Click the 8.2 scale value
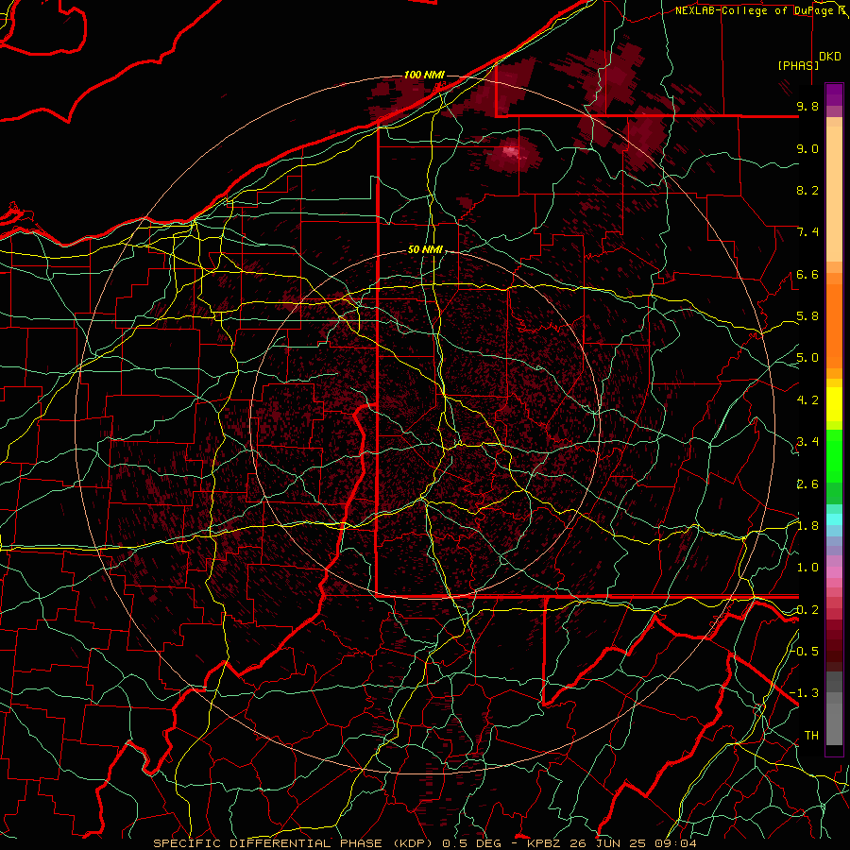Viewport: 850px width, 850px height. [807, 190]
